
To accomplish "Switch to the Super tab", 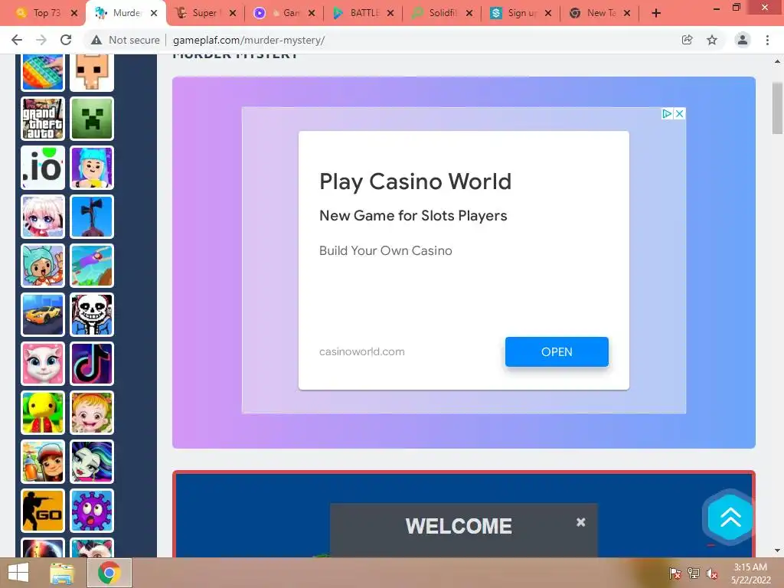I will point(204,13).
